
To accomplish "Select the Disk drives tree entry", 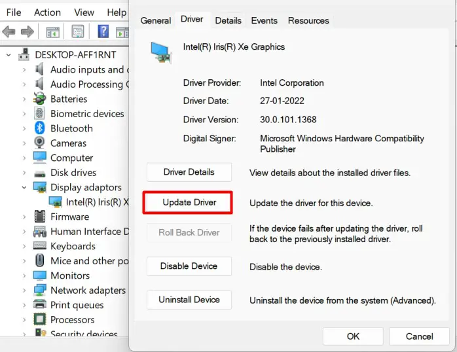I will point(73,172).
